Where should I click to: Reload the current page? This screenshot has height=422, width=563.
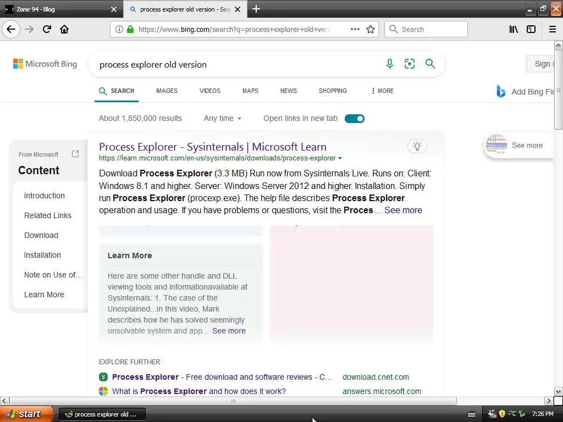click(x=47, y=29)
